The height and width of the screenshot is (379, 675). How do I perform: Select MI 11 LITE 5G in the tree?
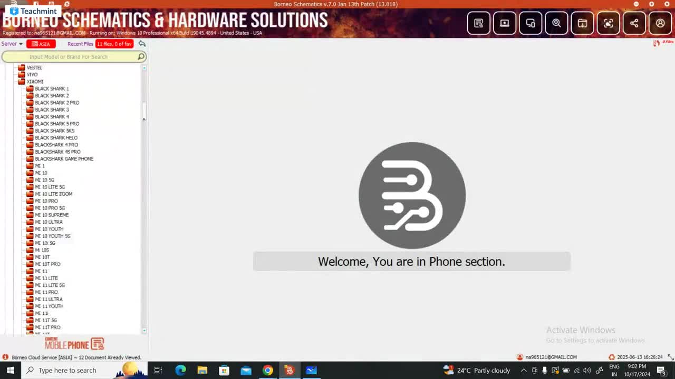(50, 285)
